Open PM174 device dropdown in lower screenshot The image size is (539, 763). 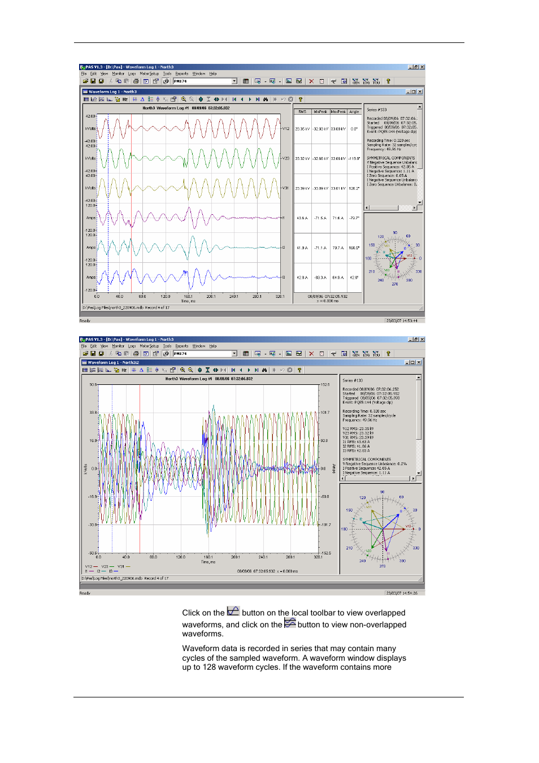coord(234,354)
